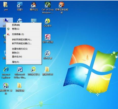The height and width of the screenshot is (109, 118).
Task: Choose 管理(G) in the context menu
Action: tap(24, 29)
